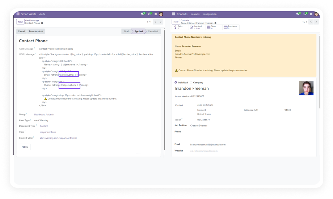Click Smart Alerts app title

coord(29,14)
